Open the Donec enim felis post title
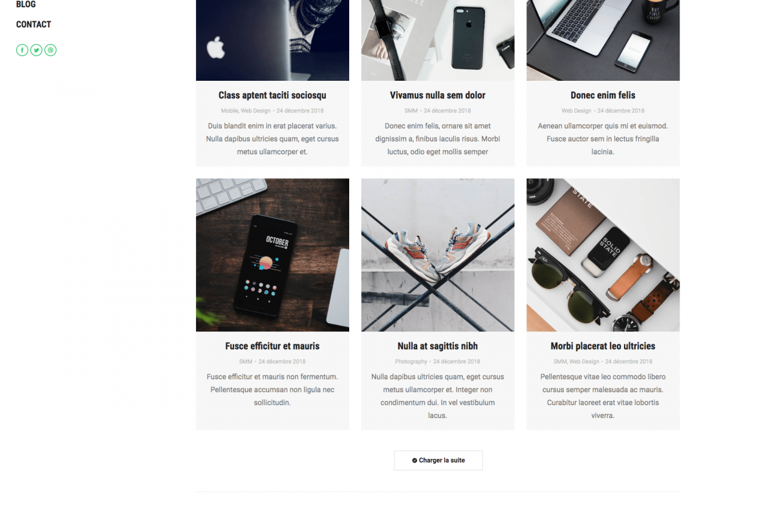 [x=603, y=95]
